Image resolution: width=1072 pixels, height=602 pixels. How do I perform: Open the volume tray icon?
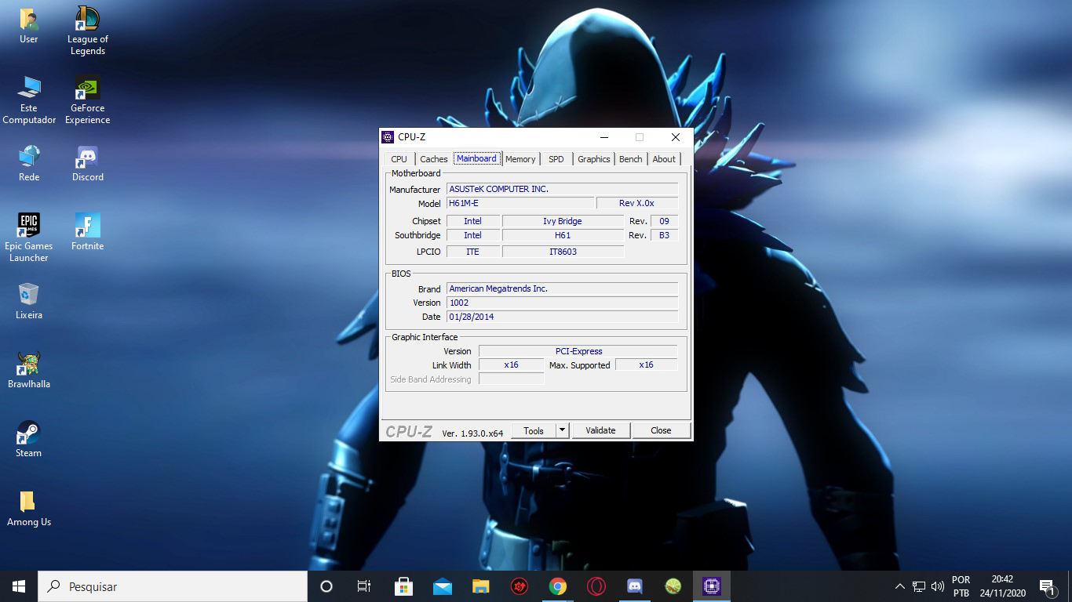tap(937, 586)
